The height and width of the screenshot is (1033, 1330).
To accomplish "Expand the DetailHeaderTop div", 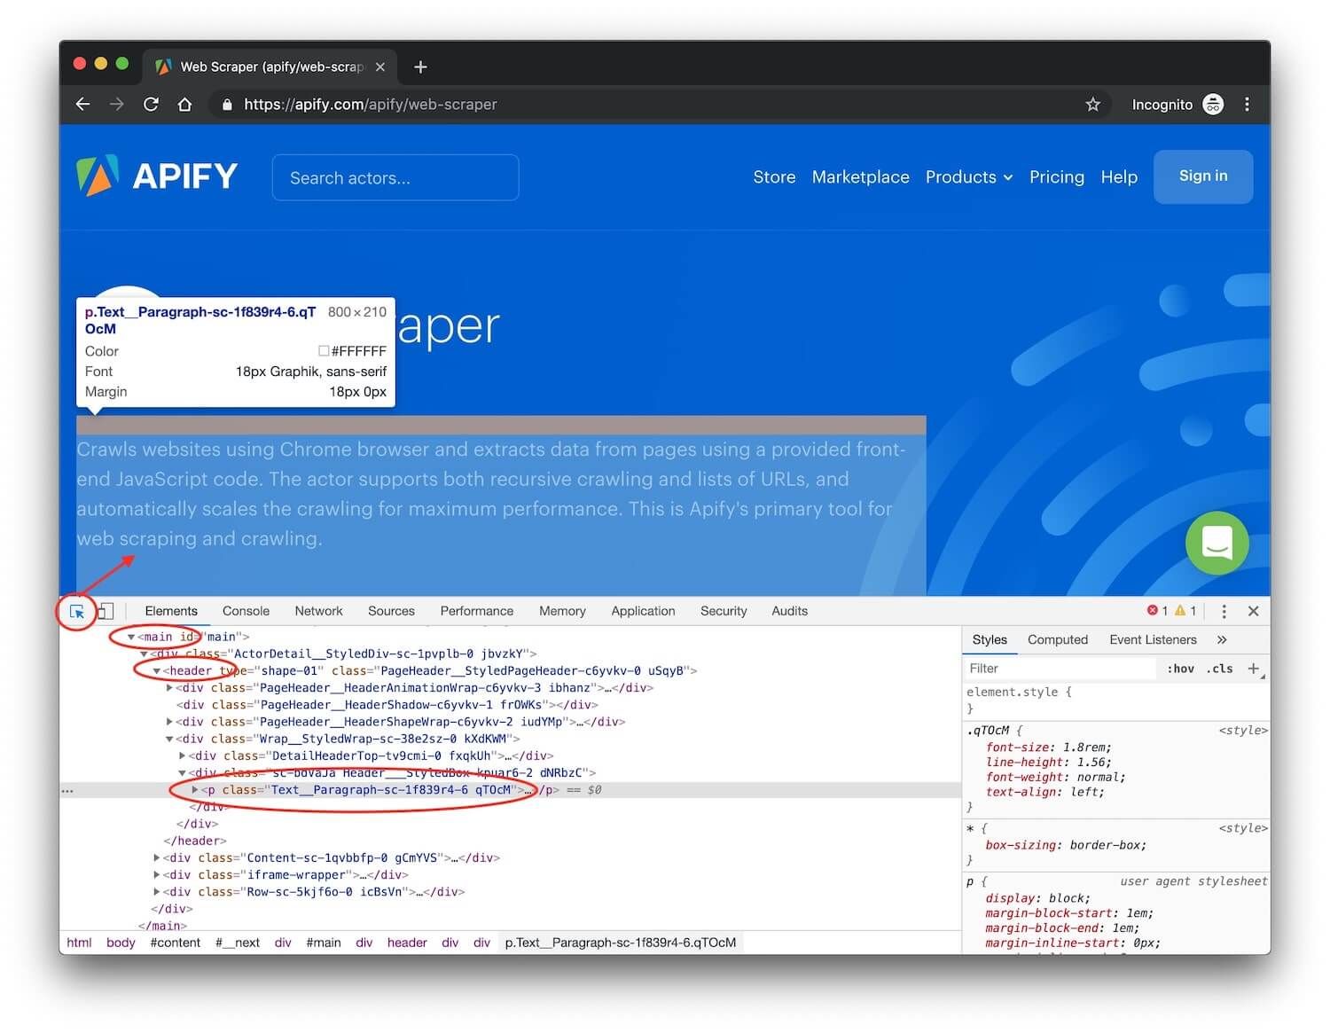I will click(182, 756).
